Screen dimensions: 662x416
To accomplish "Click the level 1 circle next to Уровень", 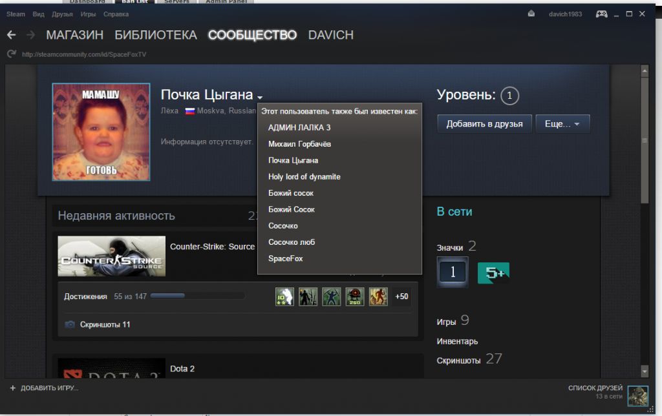I will tap(509, 96).
